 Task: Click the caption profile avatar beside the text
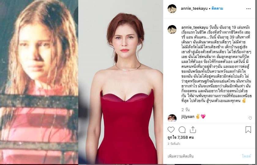point(172,29)
